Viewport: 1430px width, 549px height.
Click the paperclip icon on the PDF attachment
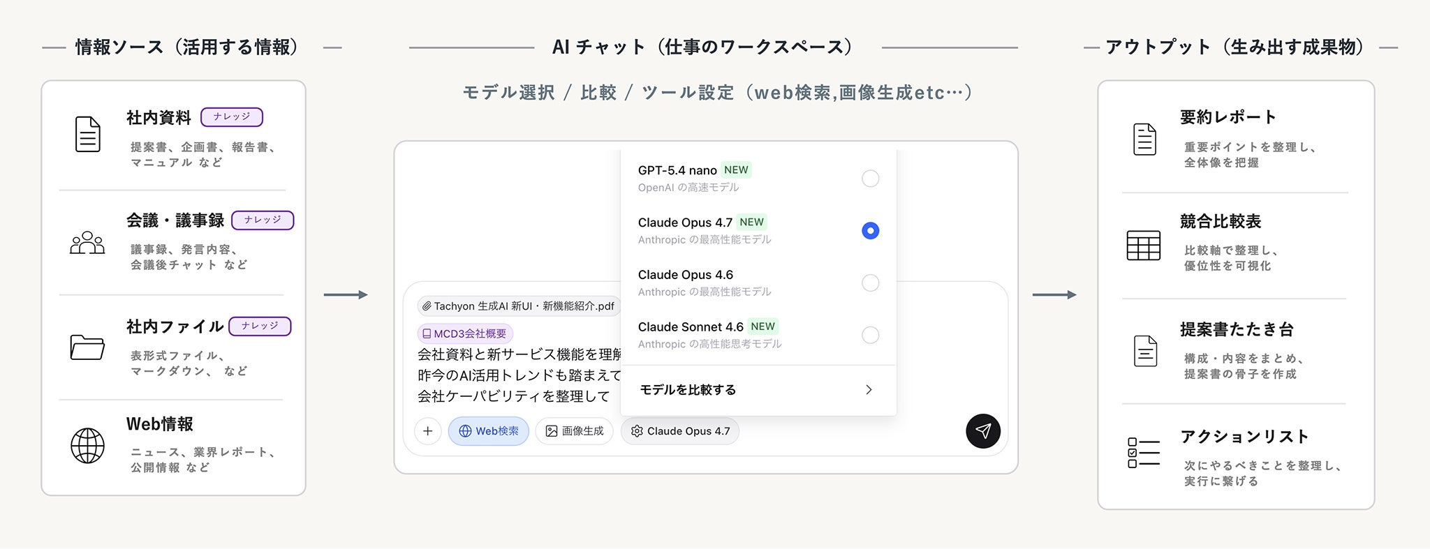tap(427, 306)
